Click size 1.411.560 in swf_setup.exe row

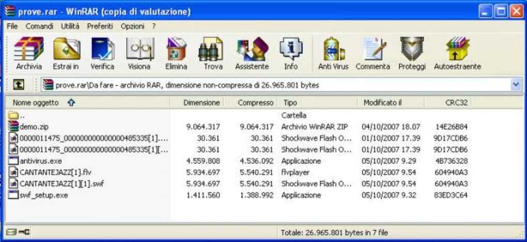click(x=203, y=195)
